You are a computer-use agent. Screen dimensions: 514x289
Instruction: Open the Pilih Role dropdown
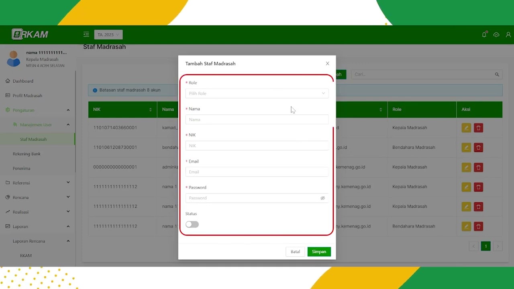(x=257, y=94)
